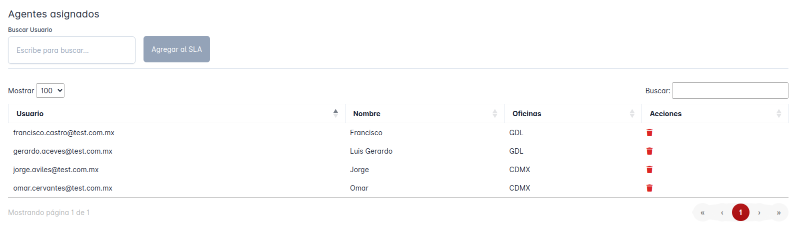Click trash icon in omar.cervantes row

pos(649,188)
